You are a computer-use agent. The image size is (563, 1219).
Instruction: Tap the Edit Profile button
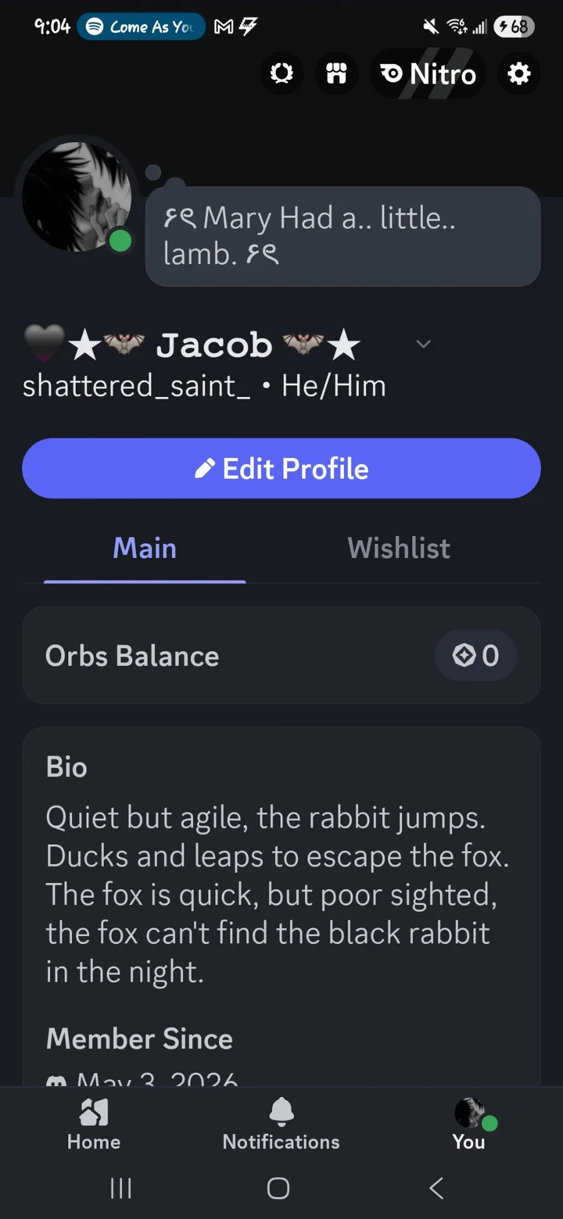[281, 468]
